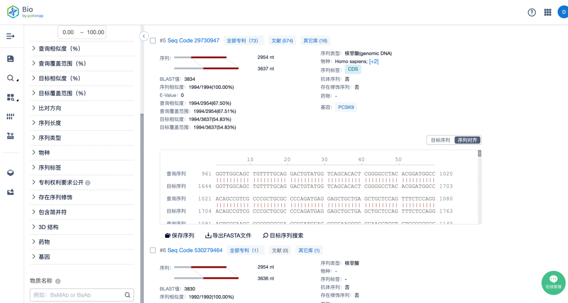Expand the sidebar menu toggle icon
The height and width of the screenshot is (303, 568).
click(11, 36)
